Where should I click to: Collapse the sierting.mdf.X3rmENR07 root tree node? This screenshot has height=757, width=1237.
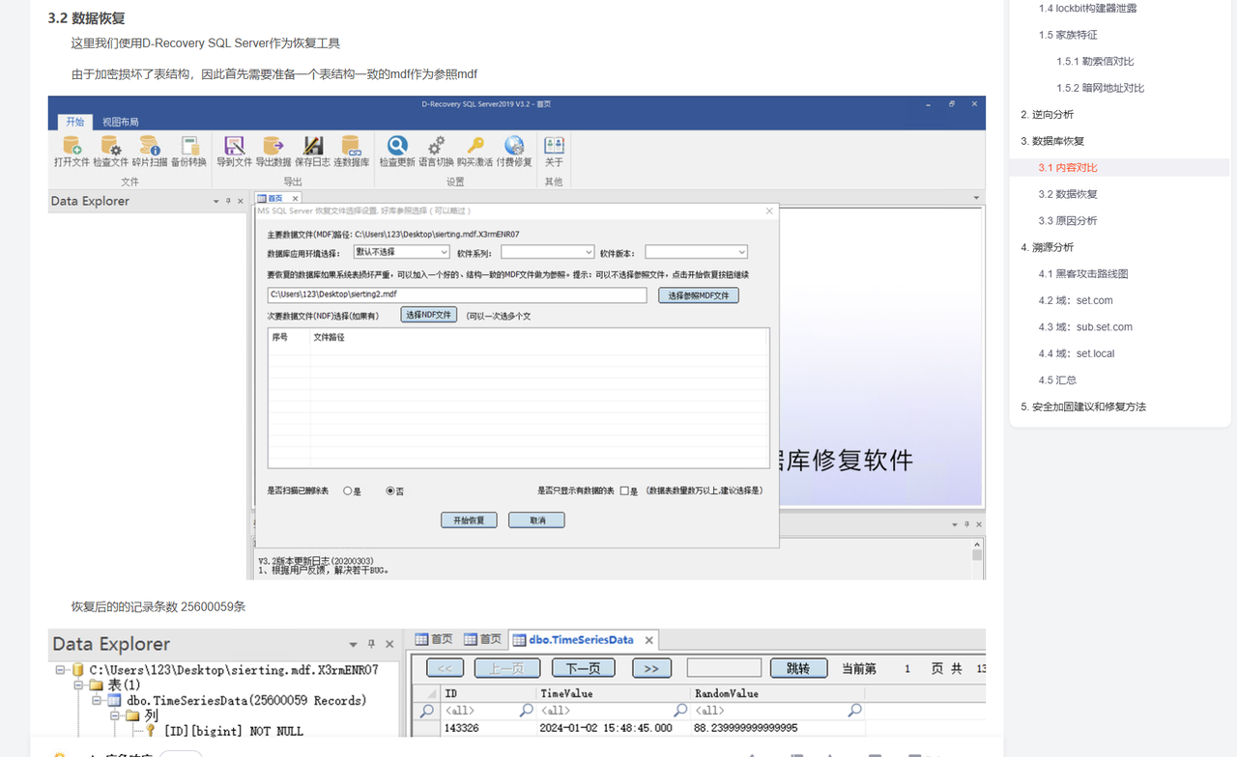click(60, 669)
